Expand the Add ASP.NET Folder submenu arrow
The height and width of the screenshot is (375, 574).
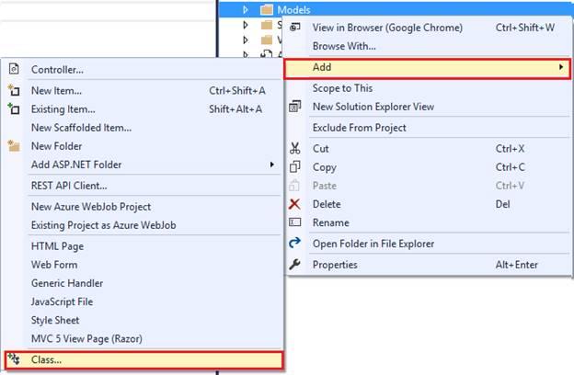(x=271, y=165)
